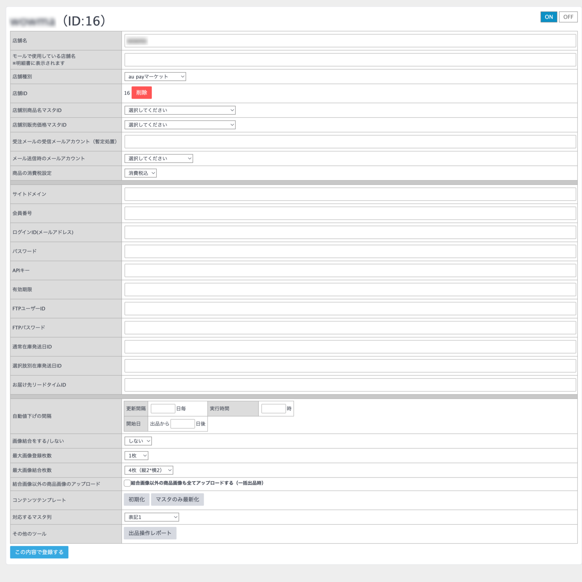Viewport: 582px width, 582px height.
Task: Enable uploading all non-combined product images checkbox
Action: pos(127,483)
